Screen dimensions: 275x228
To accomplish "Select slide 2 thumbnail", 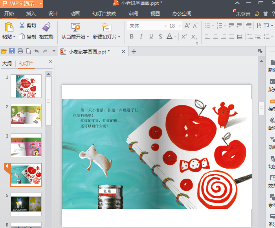I will (26, 116).
